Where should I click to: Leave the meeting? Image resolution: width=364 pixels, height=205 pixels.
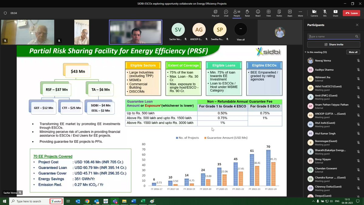[351, 13]
